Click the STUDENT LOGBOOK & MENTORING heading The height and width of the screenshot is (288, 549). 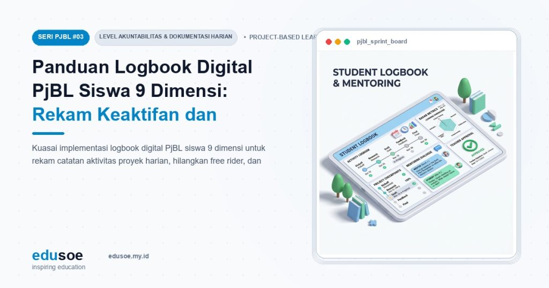[x=380, y=78]
